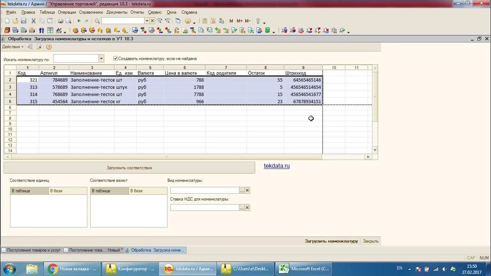Open the Справочники menu
The width and height of the screenshot is (491, 276).
[91, 12]
